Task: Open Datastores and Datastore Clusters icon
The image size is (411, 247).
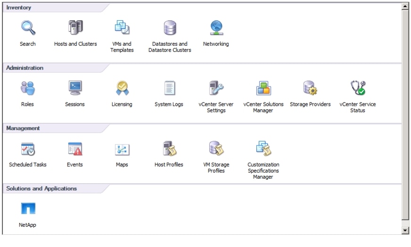Action: click(170, 27)
